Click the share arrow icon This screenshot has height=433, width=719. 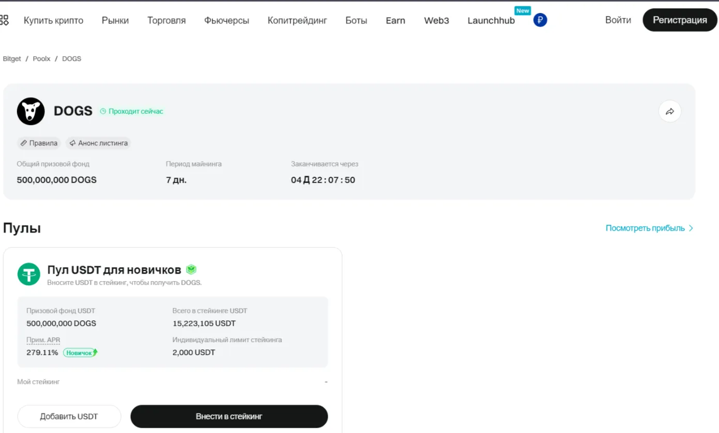(669, 111)
